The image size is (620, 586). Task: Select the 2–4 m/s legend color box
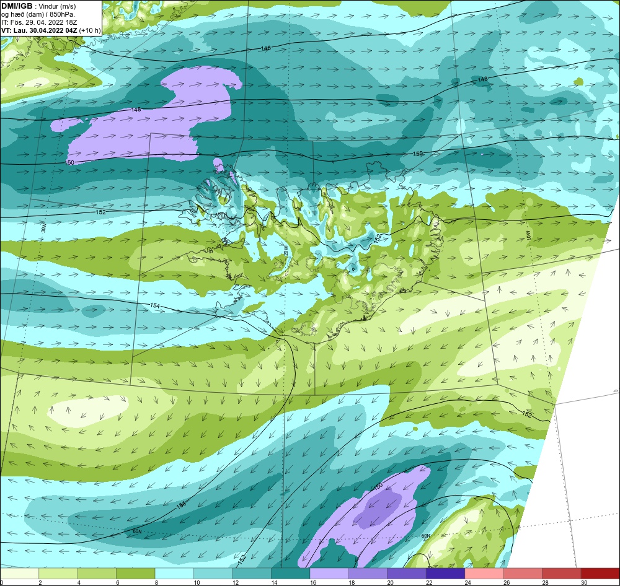(x=58, y=573)
